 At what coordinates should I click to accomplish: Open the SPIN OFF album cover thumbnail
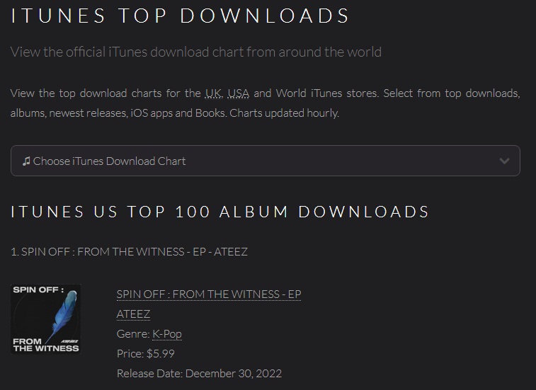click(x=46, y=319)
